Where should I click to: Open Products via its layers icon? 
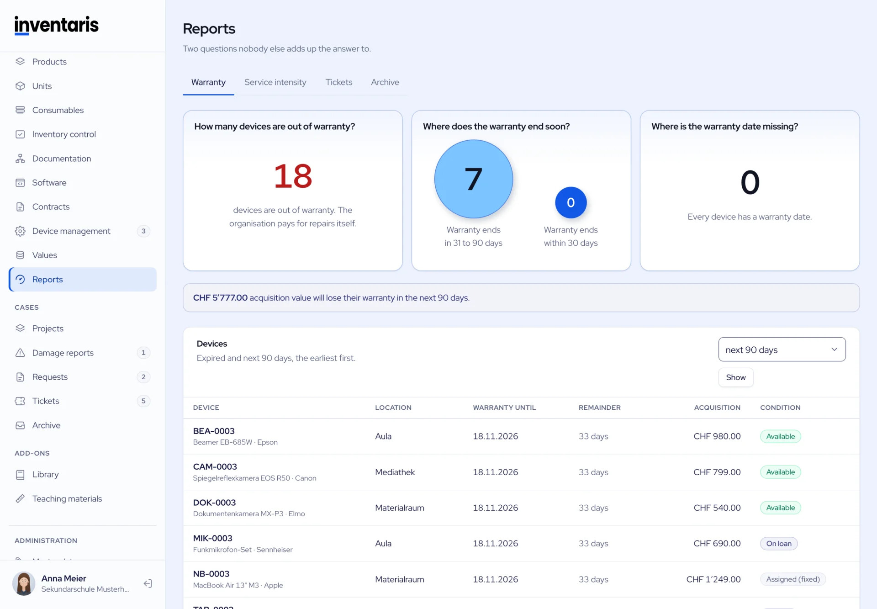click(20, 61)
